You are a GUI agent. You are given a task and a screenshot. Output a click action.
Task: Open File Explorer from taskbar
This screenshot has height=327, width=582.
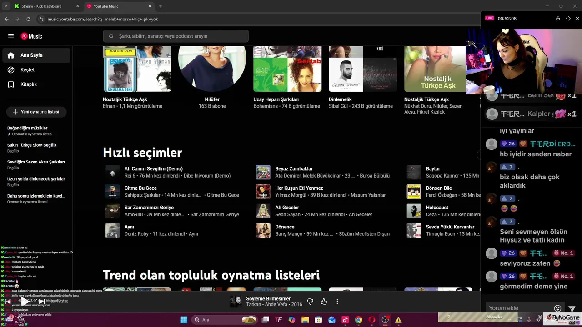305,320
